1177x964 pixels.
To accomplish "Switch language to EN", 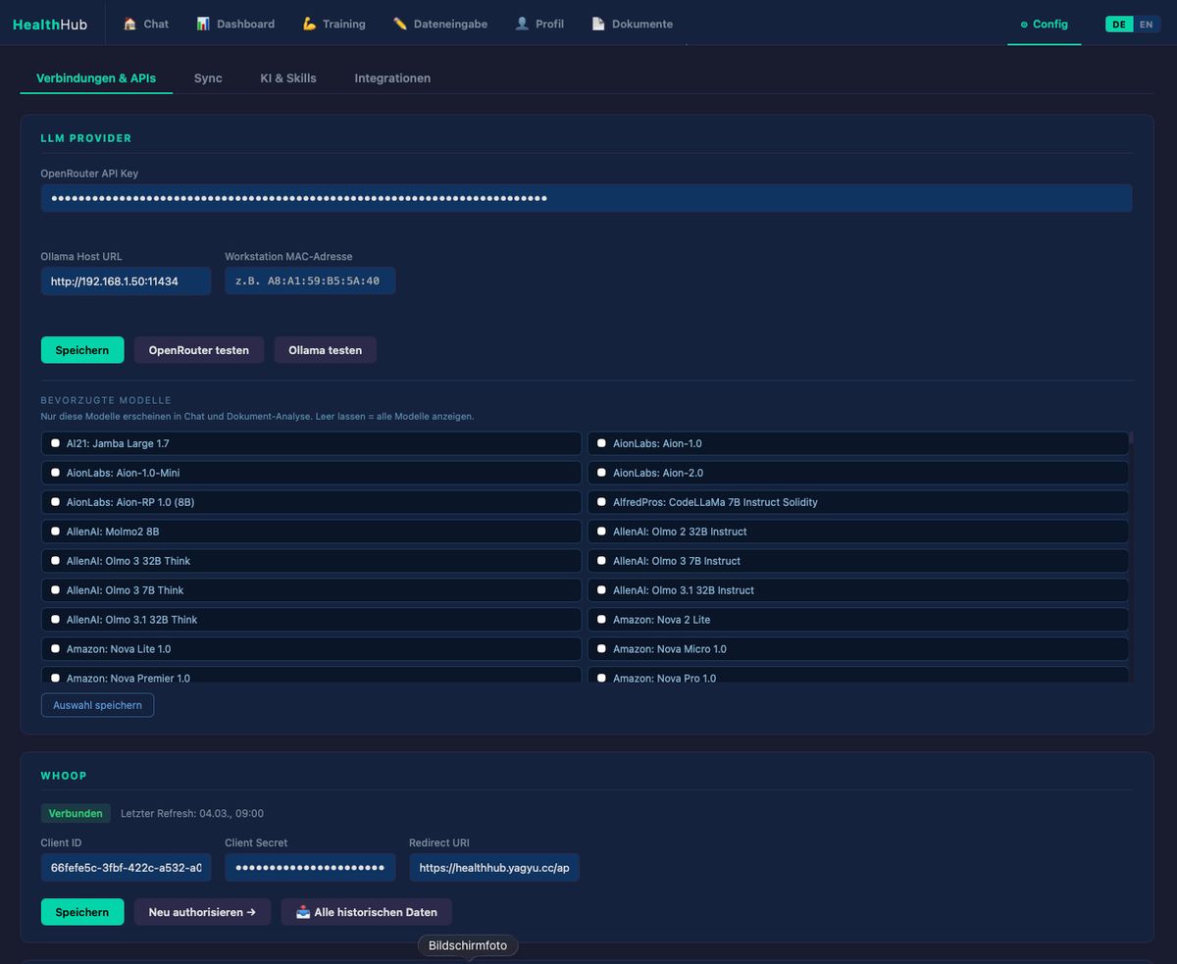I will pyautogui.click(x=1146, y=25).
